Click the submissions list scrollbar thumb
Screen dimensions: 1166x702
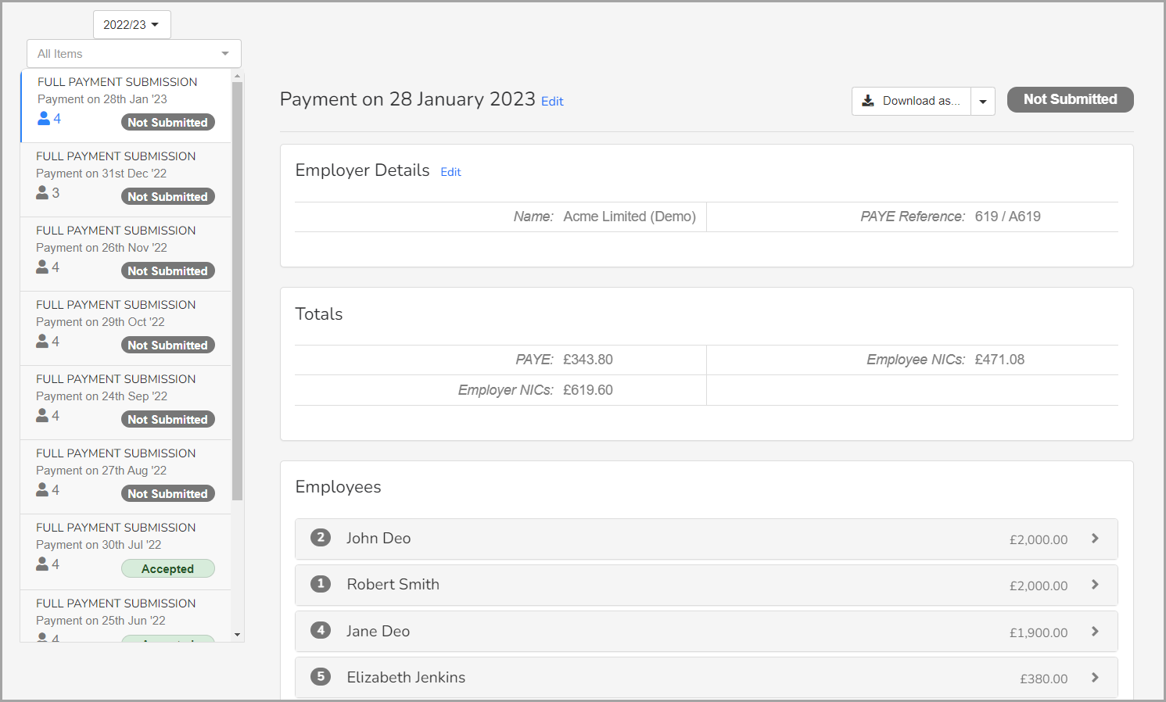[238, 291]
